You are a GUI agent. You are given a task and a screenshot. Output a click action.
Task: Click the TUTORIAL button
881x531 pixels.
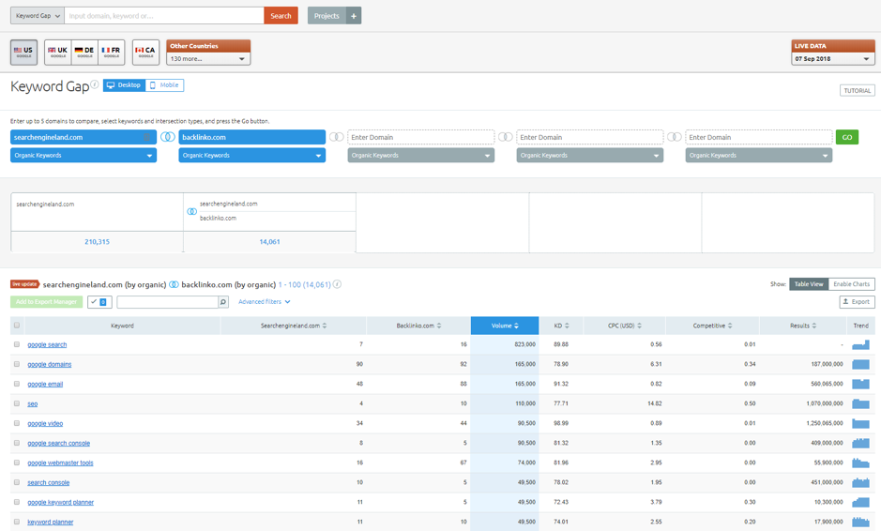pos(857,90)
